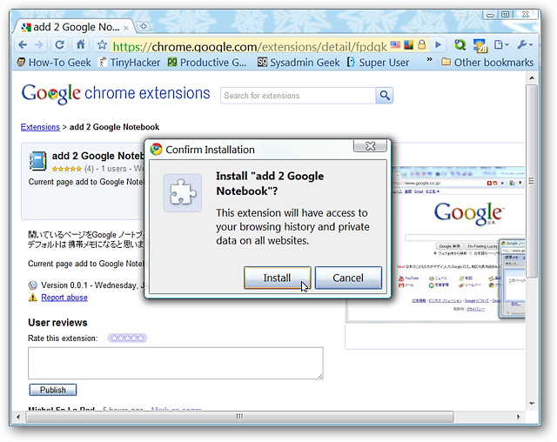Click the Chrome logo in dialog title
Screen dimensions: 557x442
(x=156, y=150)
